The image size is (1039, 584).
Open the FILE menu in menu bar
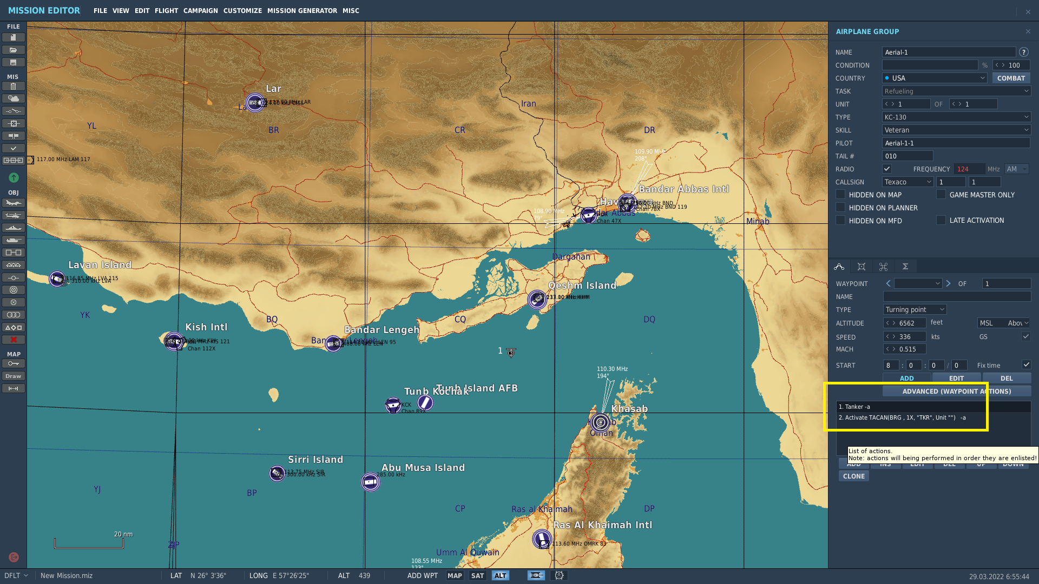pos(100,10)
